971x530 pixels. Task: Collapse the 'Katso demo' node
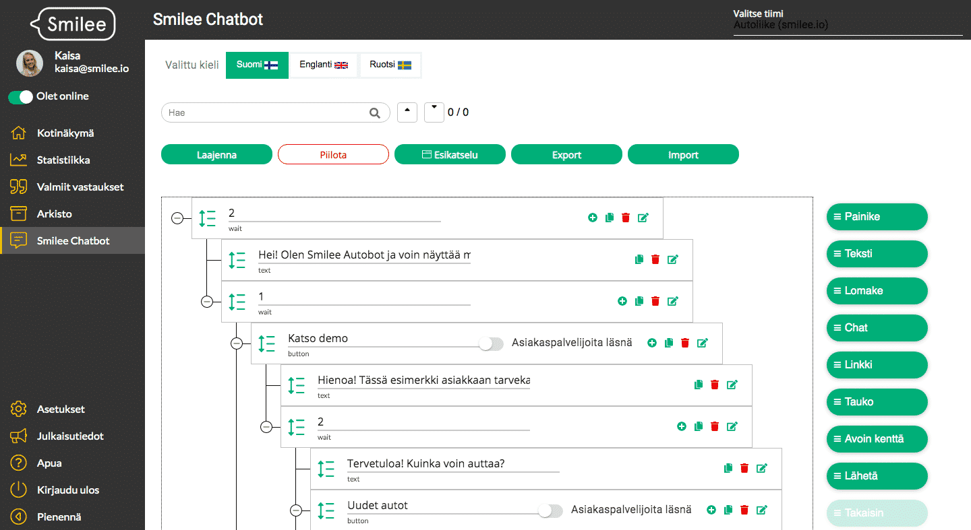[x=237, y=343]
